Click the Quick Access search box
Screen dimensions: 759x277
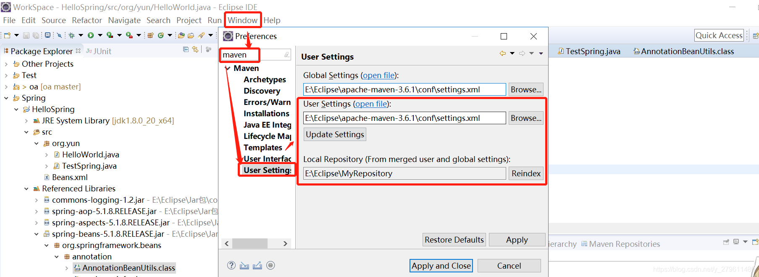[x=719, y=36]
